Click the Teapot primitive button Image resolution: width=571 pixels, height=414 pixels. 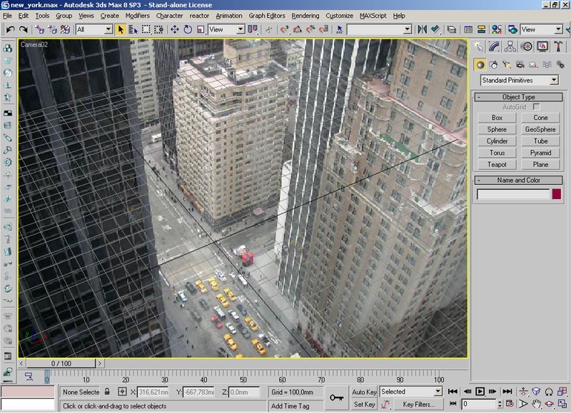(497, 165)
